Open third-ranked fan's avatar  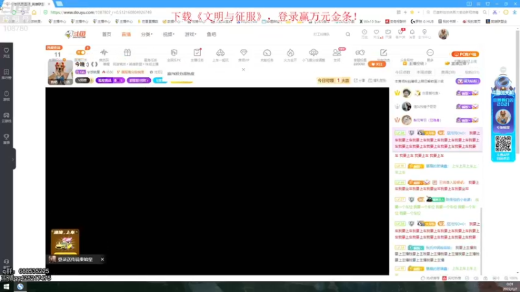407,120
